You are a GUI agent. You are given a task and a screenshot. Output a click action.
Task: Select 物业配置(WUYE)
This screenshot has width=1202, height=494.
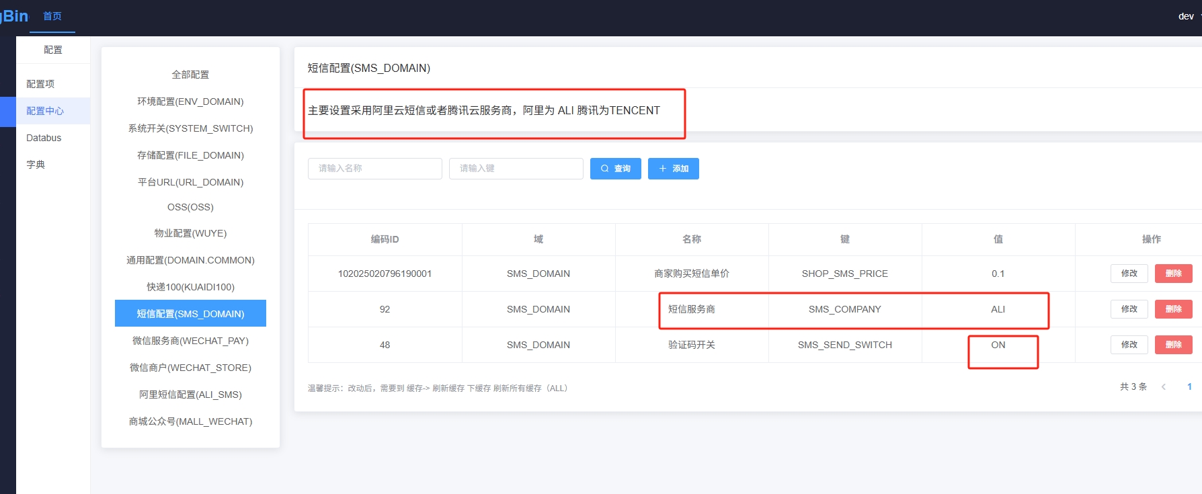click(190, 233)
